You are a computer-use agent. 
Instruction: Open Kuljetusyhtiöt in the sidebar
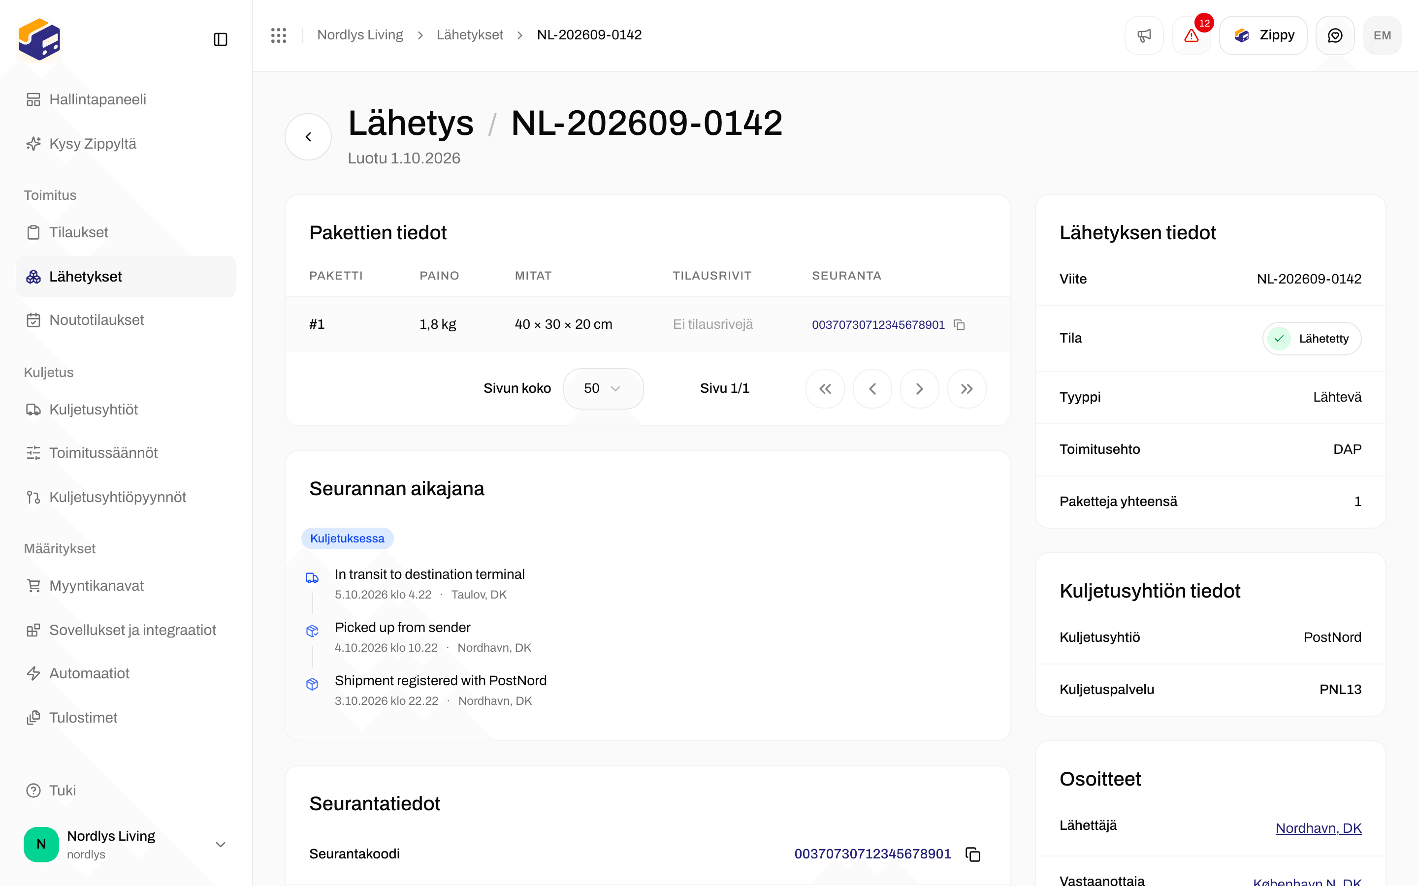coord(126,410)
